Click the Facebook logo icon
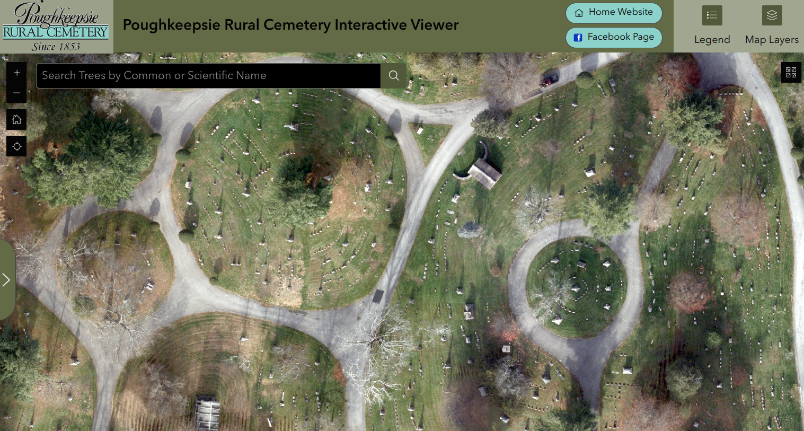This screenshot has width=804, height=431. point(578,38)
